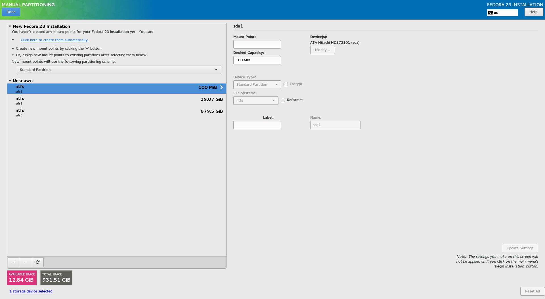Click the link to create mount points automatically
This screenshot has height=299, width=545.
click(x=54, y=40)
